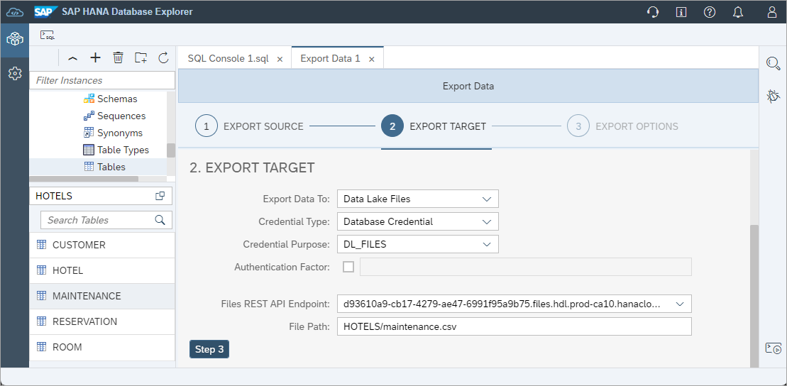Click the Step 3 button

pyautogui.click(x=209, y=349)
